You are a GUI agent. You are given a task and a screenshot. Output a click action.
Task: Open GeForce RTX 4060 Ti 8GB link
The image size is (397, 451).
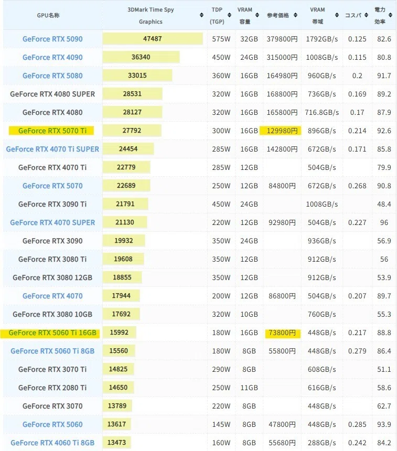(x=52, y=443)
